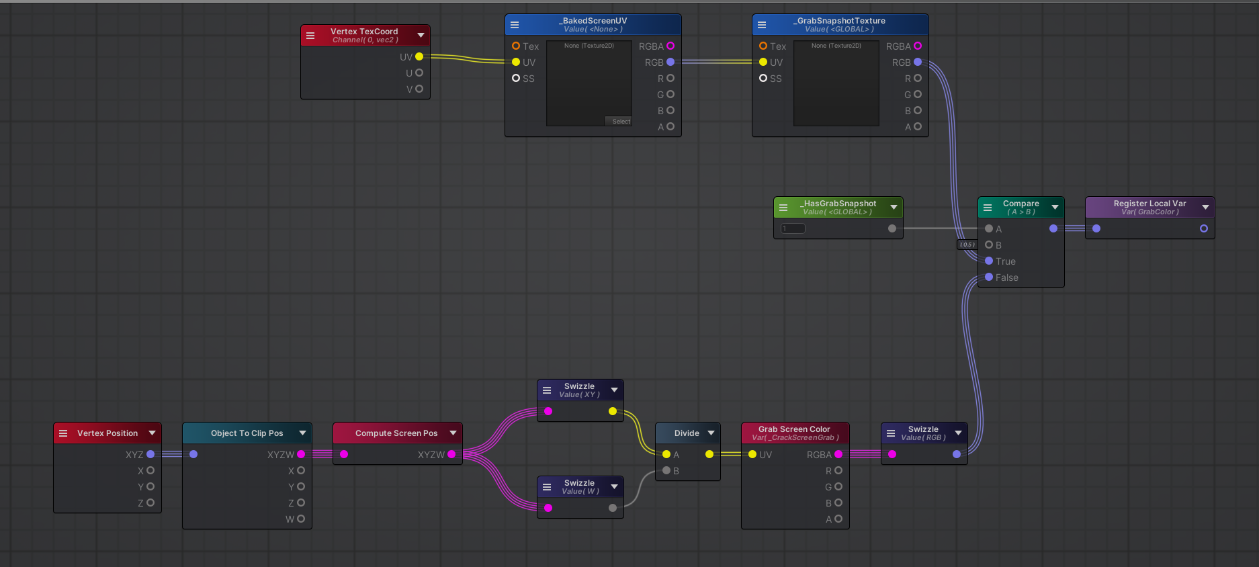This screenshot has height=567, width=1259.
Task: Open the Vertex Position node dropdown arrow
Action: tap(152, 433)
